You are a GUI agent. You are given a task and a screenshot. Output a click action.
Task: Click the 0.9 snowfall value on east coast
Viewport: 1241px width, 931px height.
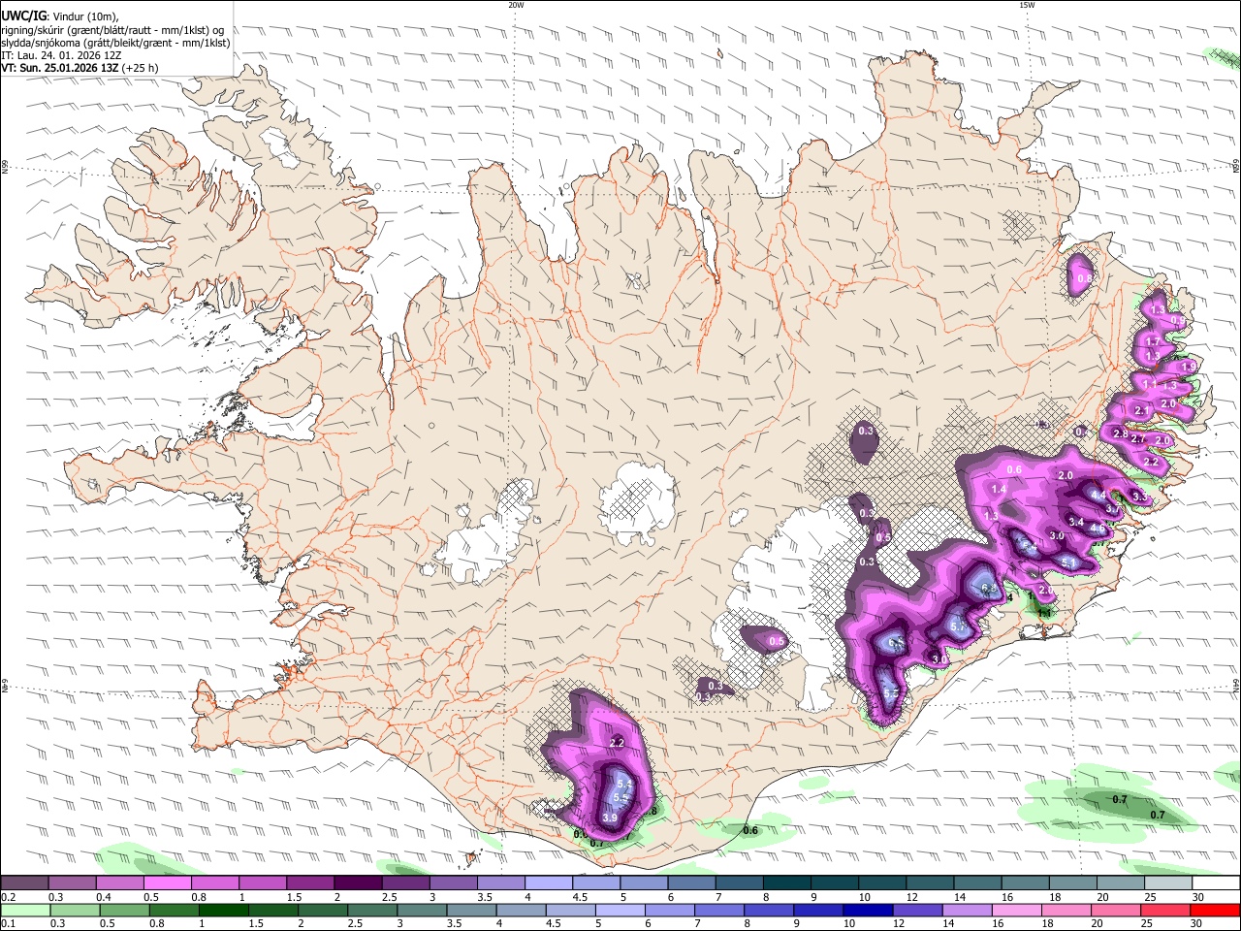point(1178,320)
